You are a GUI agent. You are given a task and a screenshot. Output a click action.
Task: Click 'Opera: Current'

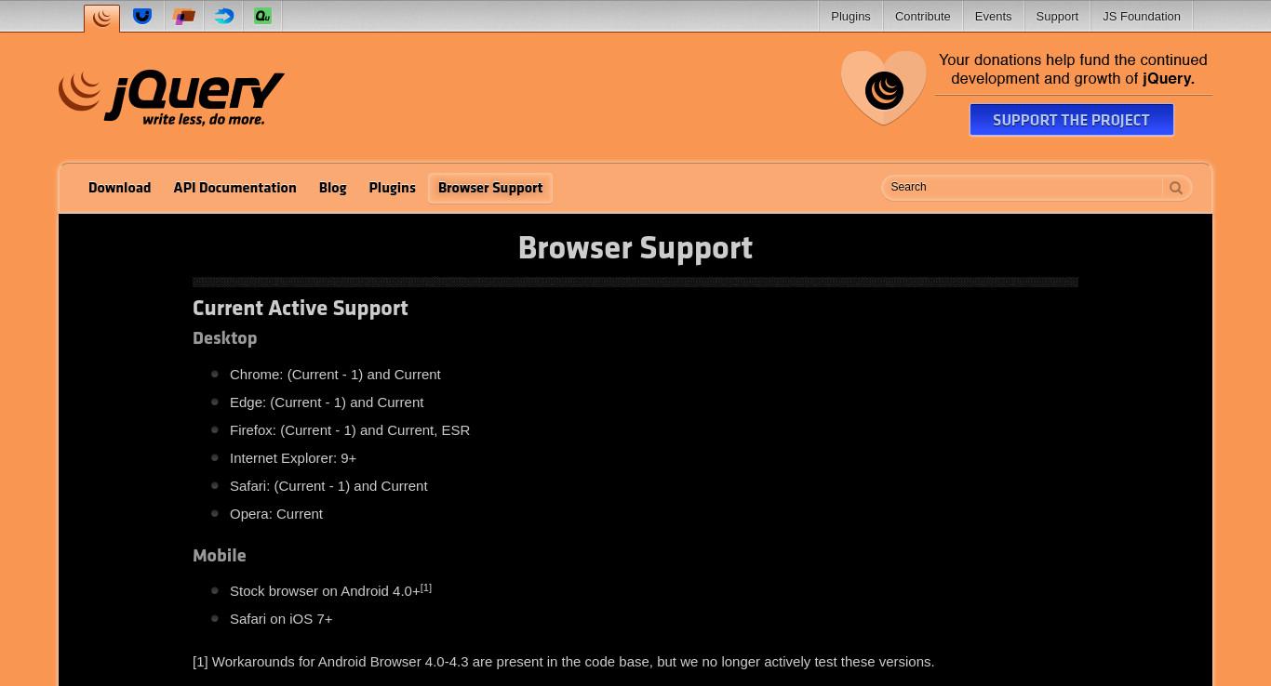coord(276,514)
